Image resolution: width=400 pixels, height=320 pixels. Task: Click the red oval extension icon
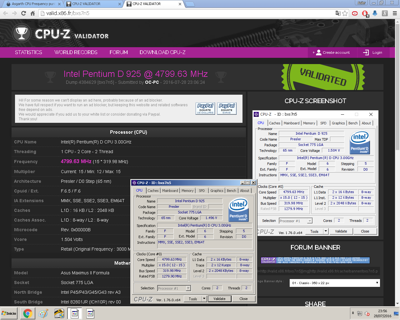(x=355, y=13)
